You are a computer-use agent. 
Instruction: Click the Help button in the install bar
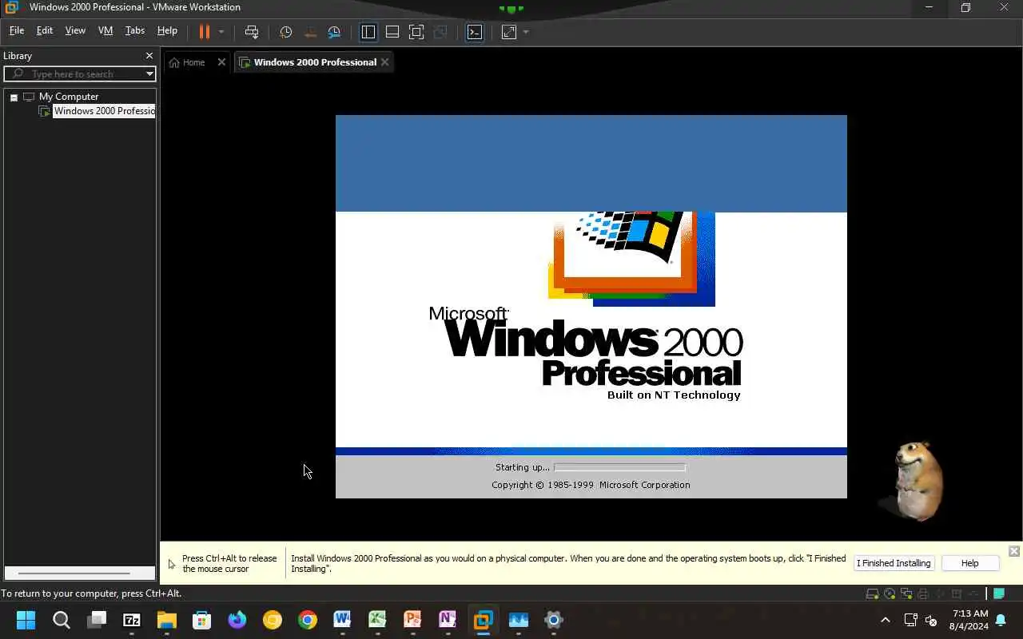pos(969,563)
